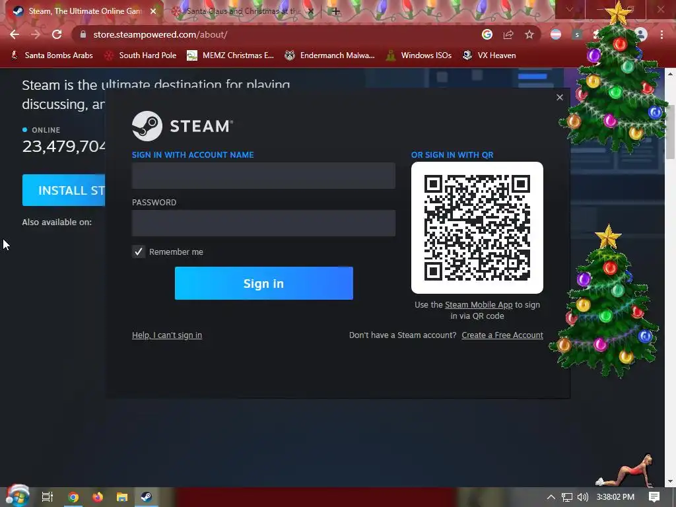Reload the Steam store page

coord(57,34)
